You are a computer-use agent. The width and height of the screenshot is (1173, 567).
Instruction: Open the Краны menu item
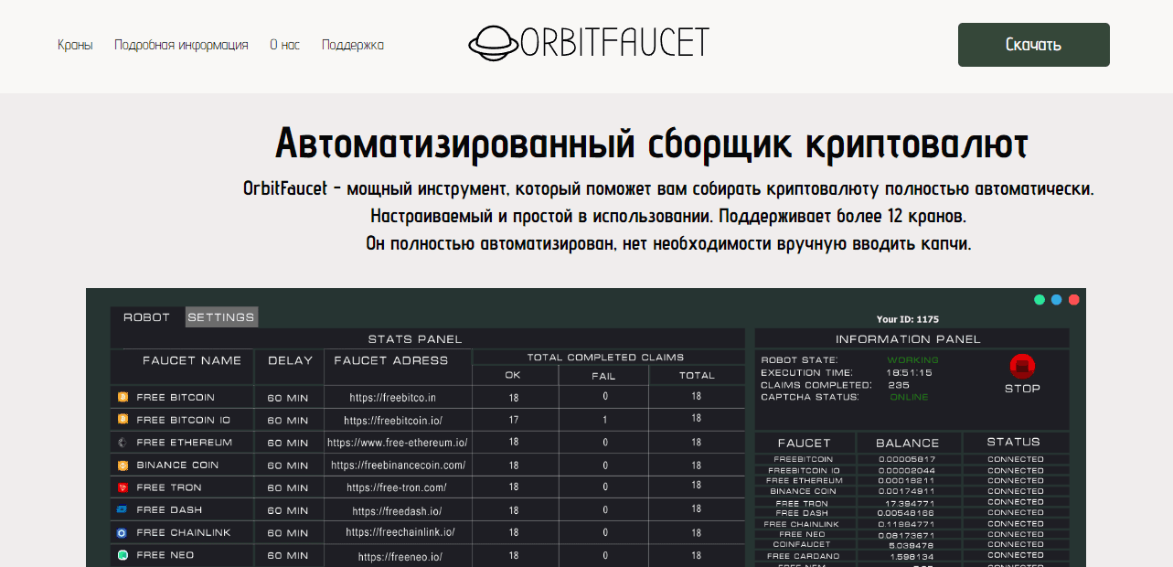(x=75, y=44)
